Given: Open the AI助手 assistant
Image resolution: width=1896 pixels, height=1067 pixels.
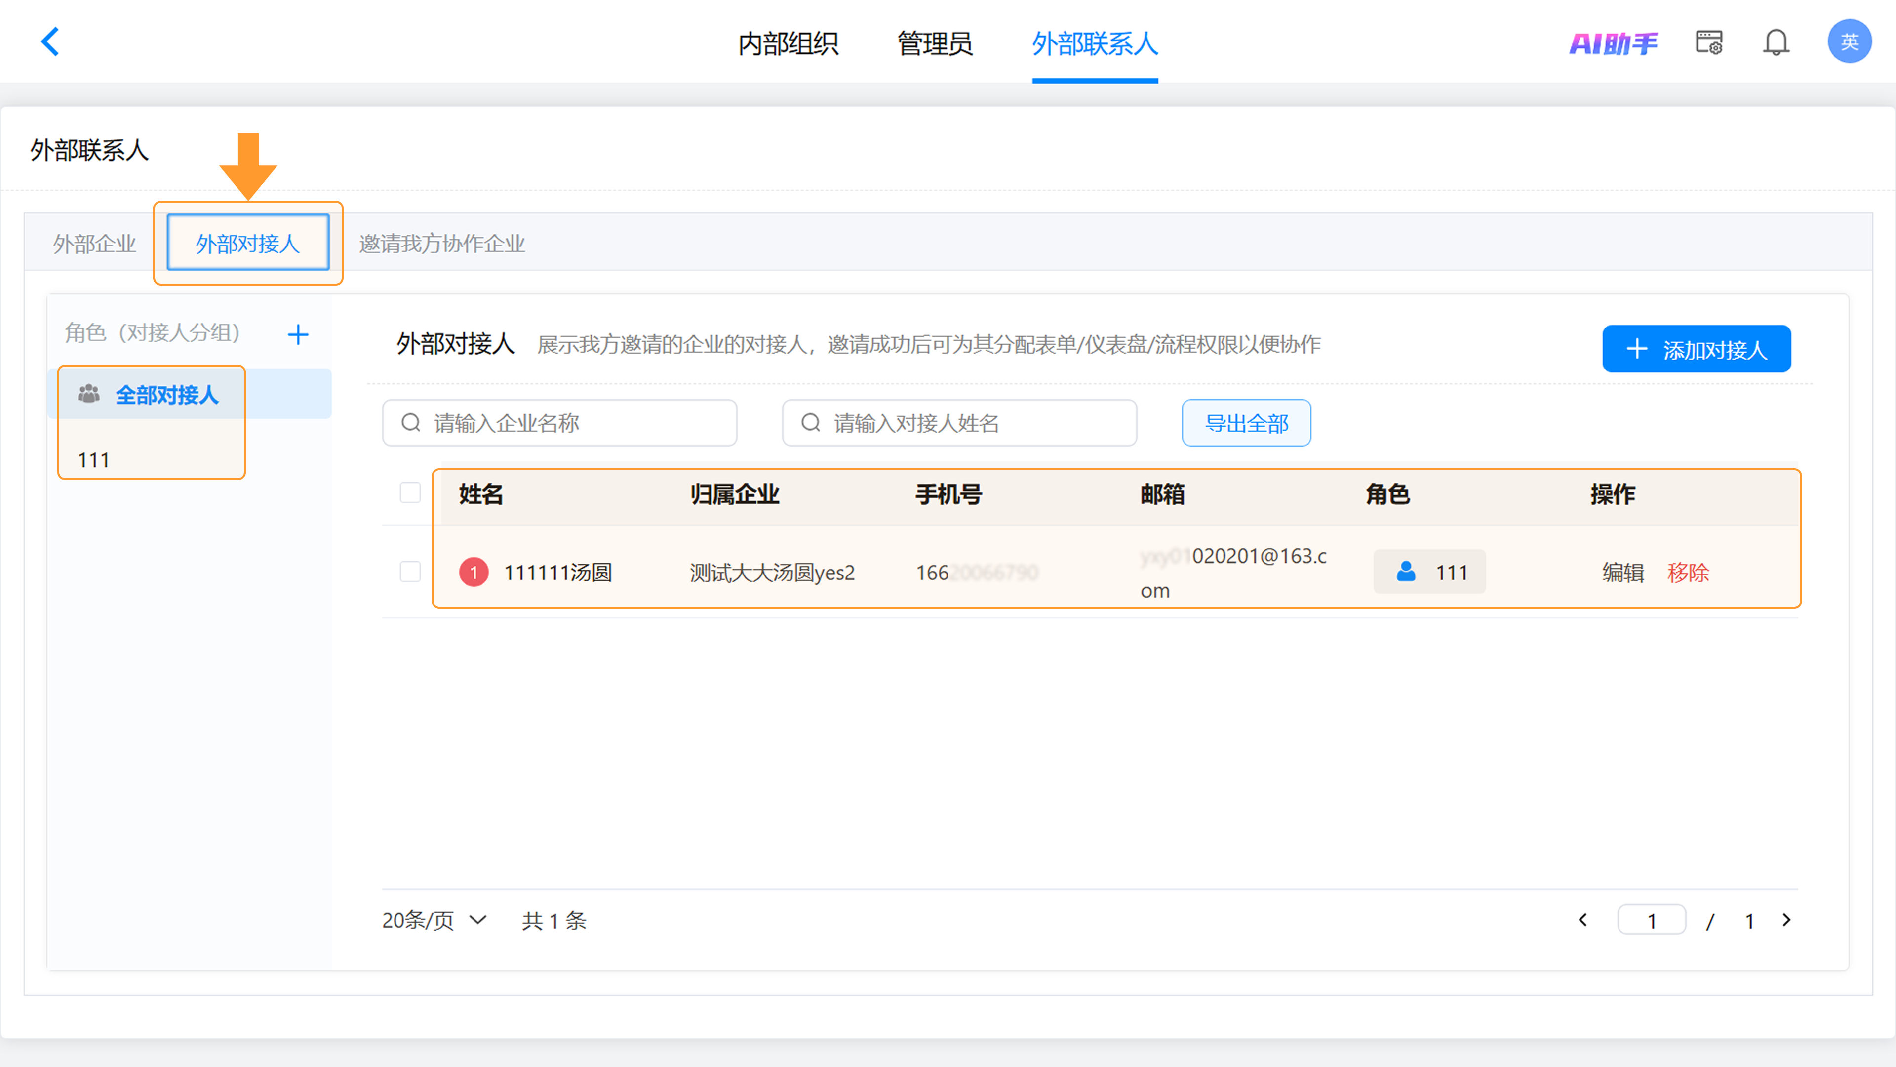Looking at the screenshot, I should click(1613, 43).
